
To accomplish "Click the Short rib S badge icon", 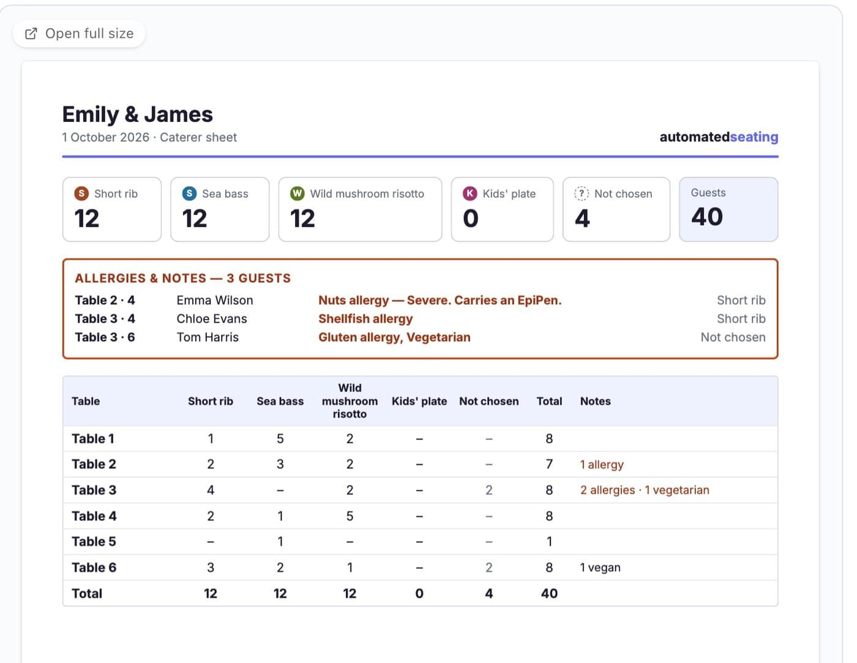I will pyautogui.click(x=81, y=193).
